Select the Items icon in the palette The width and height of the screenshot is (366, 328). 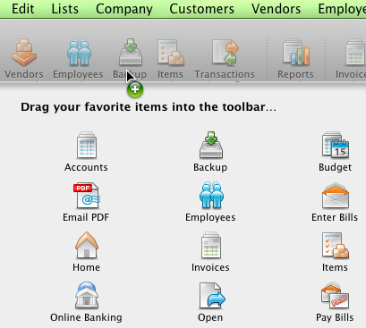pos(335,245)
